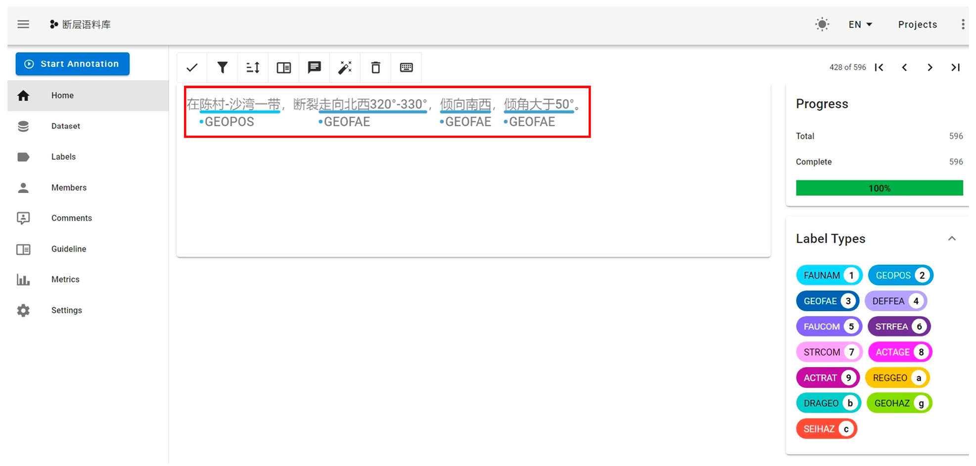
Task: Click the auto-labeling magic wand icon
Action: pyautogui.click(x=345, y=67)
